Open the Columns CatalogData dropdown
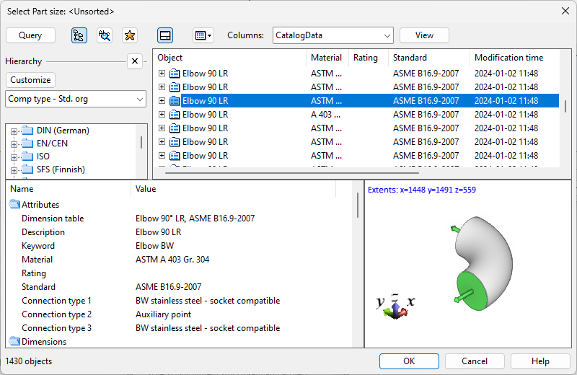 332,35
